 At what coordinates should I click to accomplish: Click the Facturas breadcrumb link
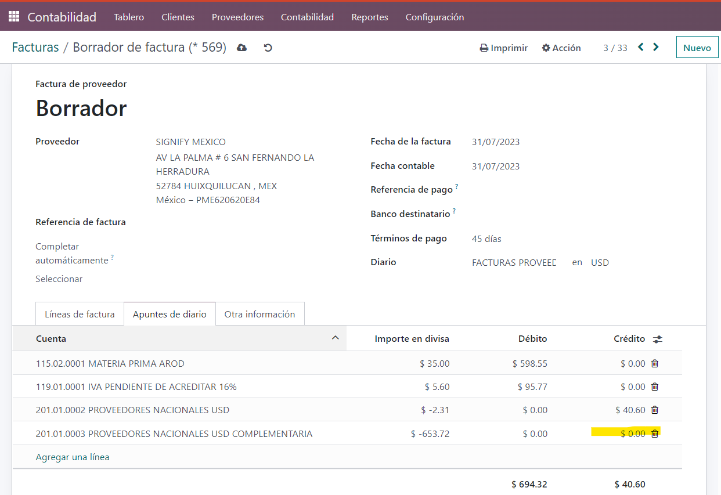(x=35, y=48)
